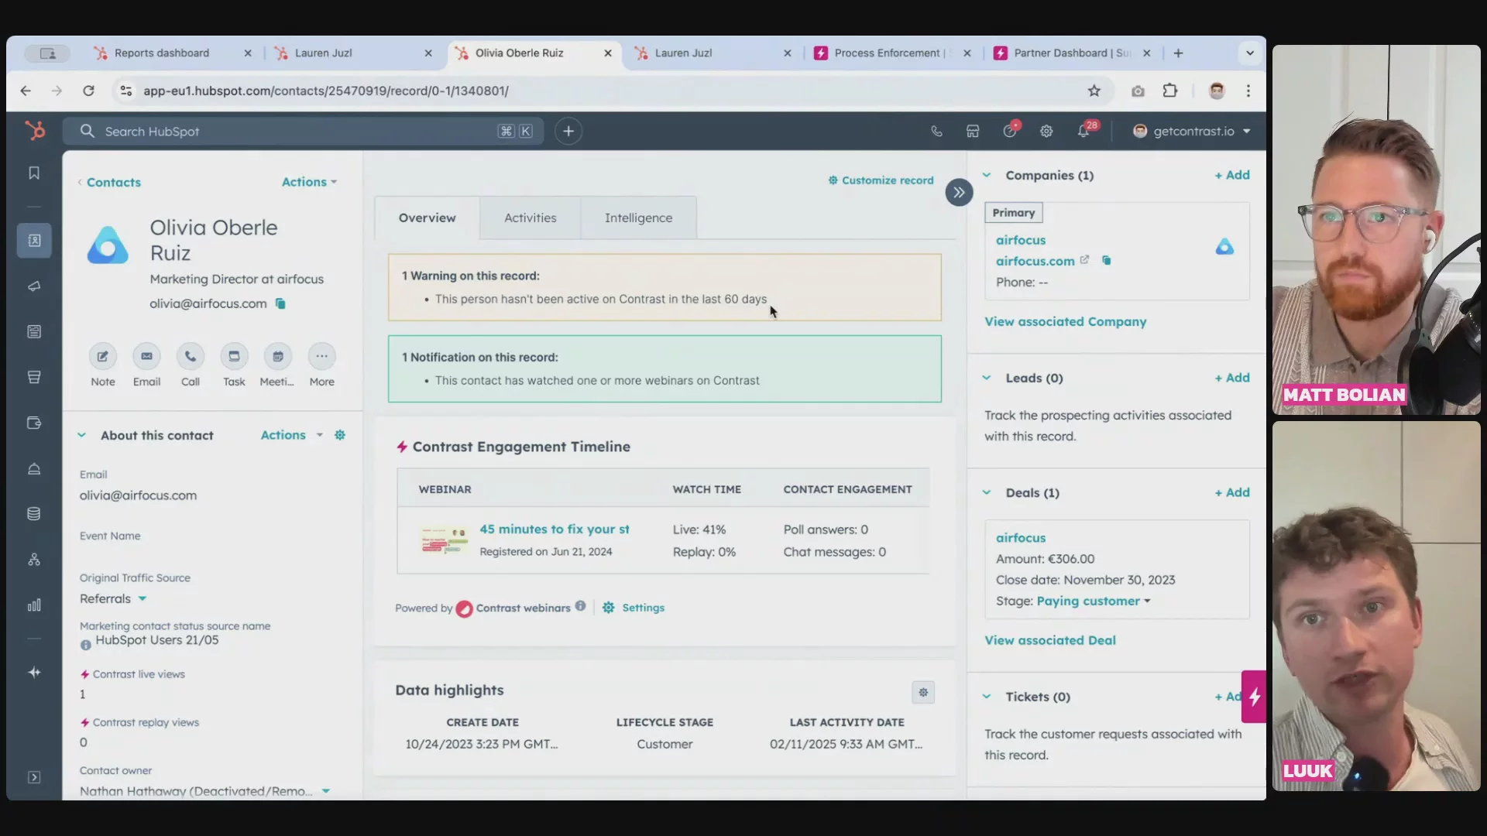
Task: Collapse the Deals (1) section
Action: 987,493
